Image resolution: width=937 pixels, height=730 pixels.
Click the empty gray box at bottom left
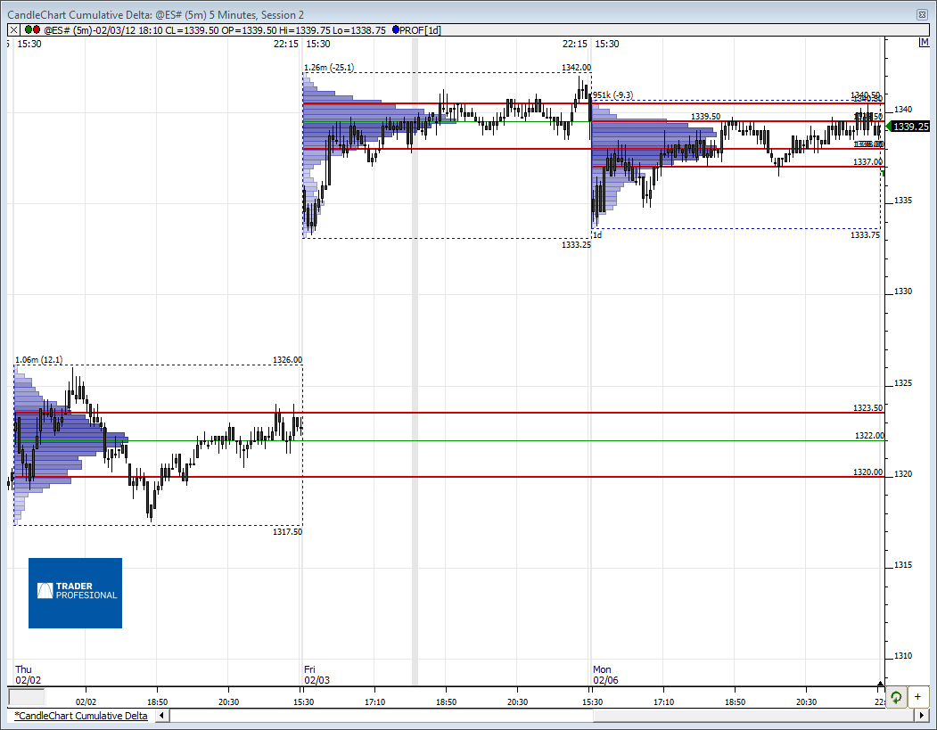26,697
